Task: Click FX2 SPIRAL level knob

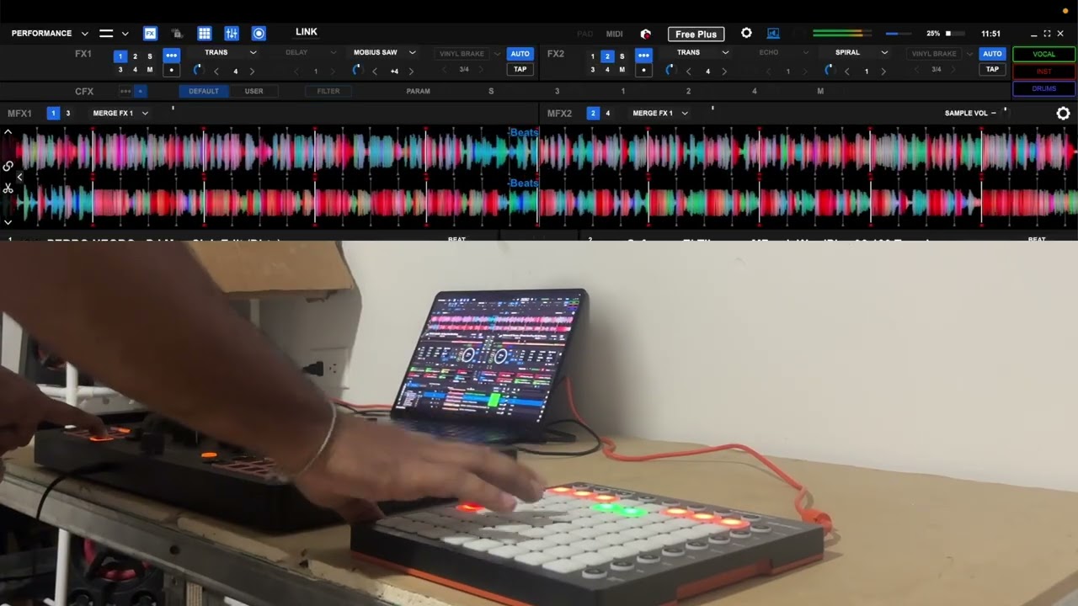Action: (x=830, y=70)
